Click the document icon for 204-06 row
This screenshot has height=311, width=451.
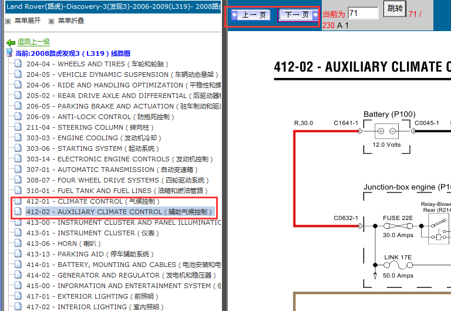18,84
